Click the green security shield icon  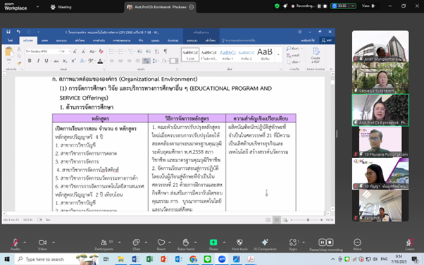coord(277,6)
